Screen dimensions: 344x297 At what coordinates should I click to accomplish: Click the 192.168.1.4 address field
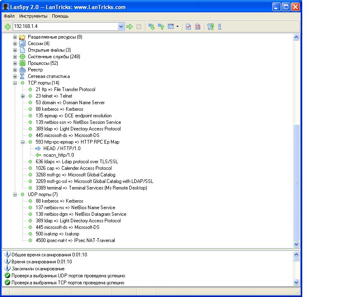(66, 26)
